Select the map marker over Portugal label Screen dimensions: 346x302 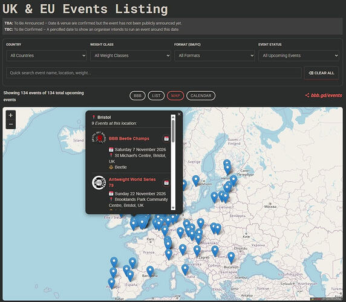point(111,283)
